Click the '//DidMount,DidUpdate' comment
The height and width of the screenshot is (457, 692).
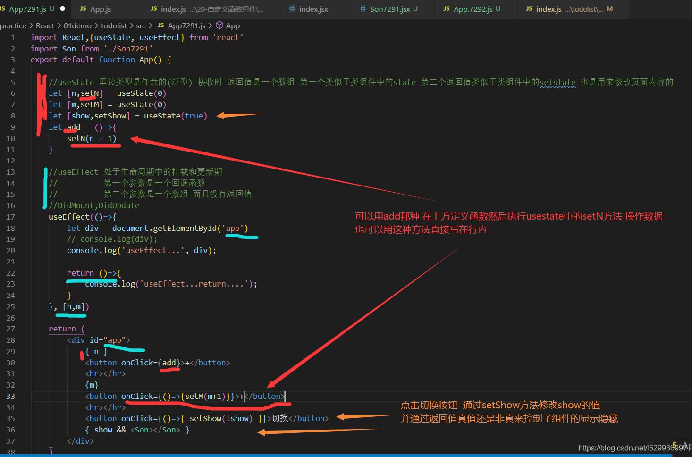click(x=94, y=205)
